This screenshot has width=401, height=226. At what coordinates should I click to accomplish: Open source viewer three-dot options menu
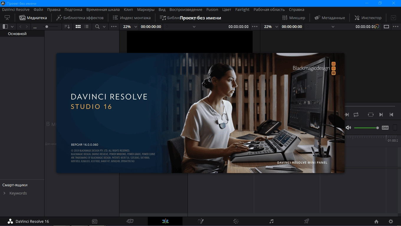255,26
